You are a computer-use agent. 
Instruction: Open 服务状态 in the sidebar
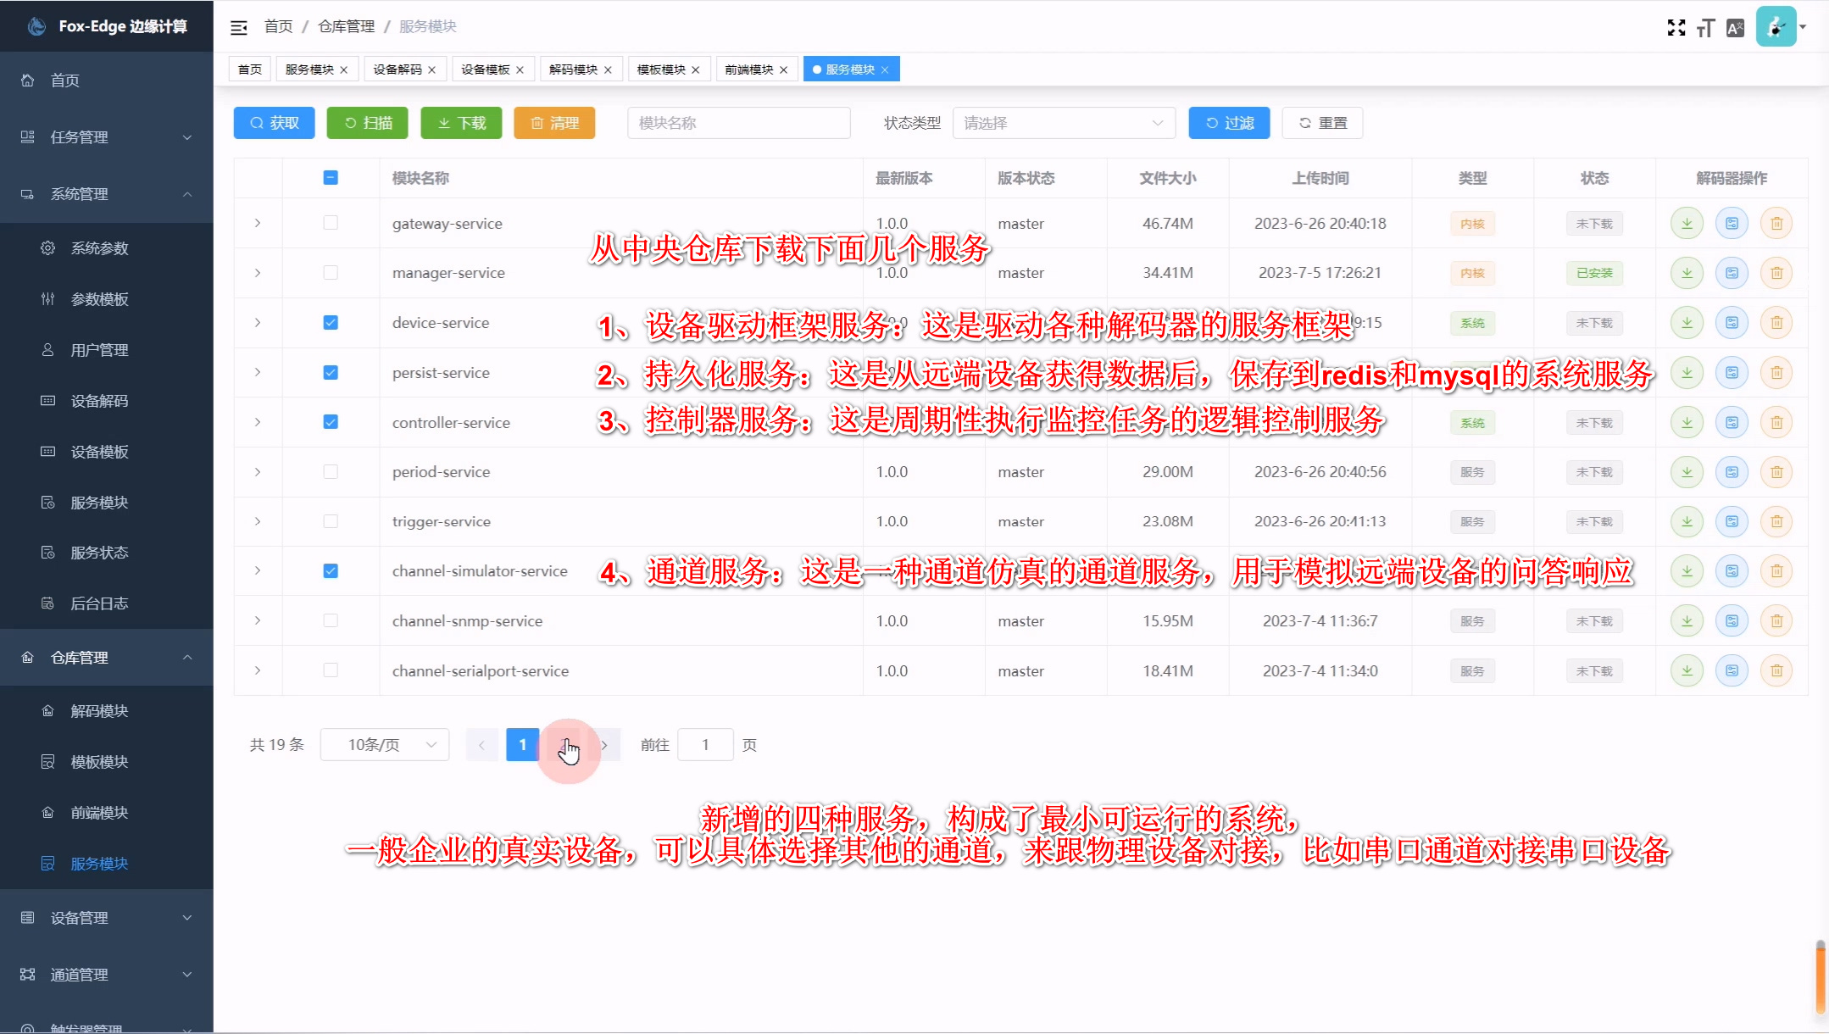click(107, 553)
